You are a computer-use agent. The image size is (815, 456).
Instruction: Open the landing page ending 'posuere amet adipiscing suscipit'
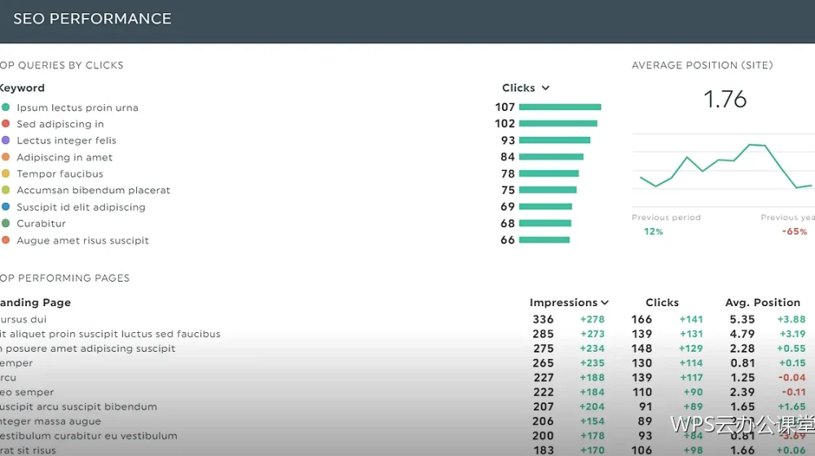click(87, 348)
